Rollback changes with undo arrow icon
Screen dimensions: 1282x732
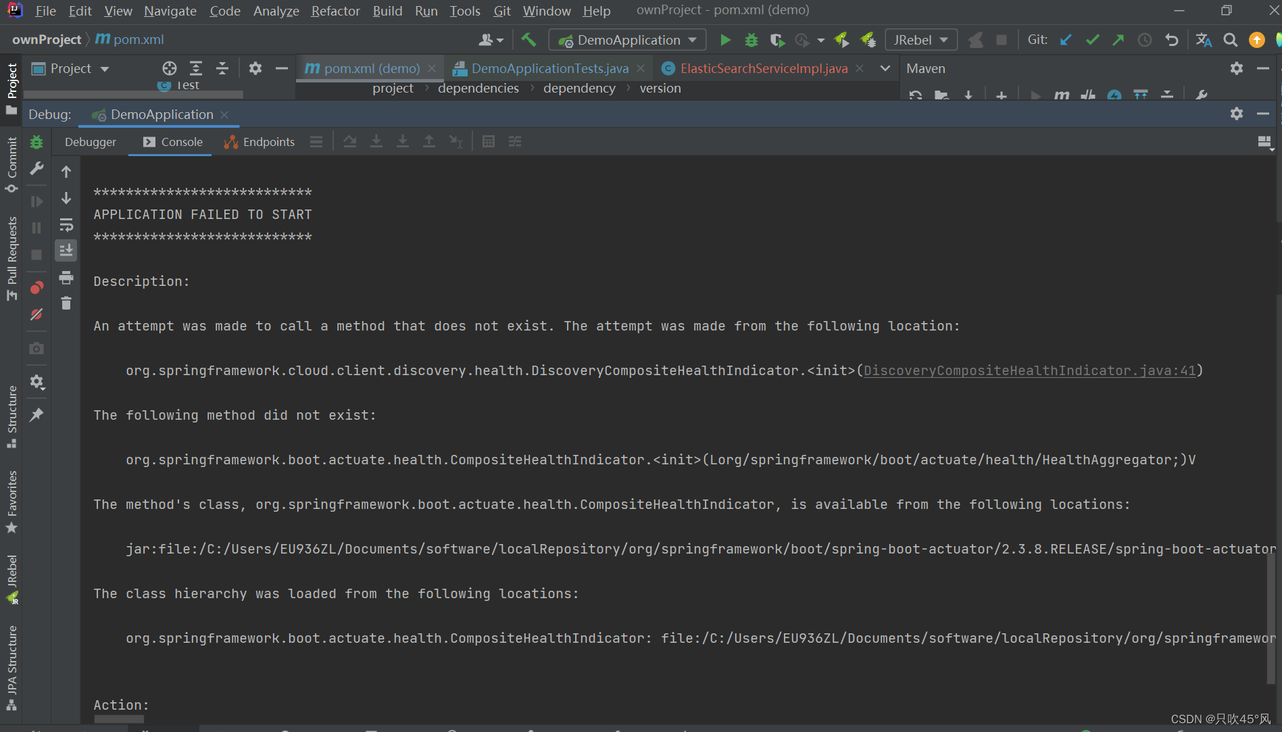[x=1171, y=40]
